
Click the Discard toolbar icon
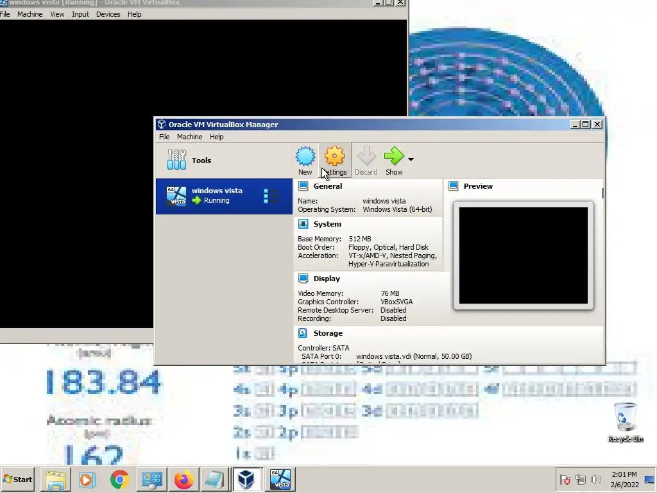pos(366,156)
